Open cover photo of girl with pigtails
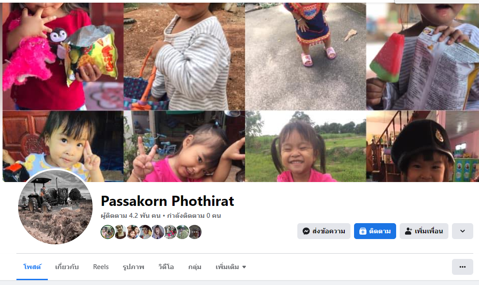The height and width of the screenshot is (285, 479). [305, 146]
